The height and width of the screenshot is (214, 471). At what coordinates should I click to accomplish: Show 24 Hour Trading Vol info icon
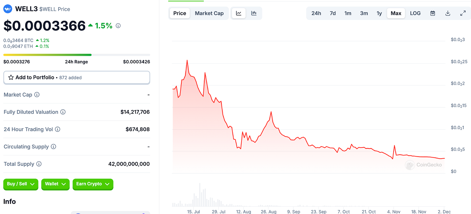58,129
